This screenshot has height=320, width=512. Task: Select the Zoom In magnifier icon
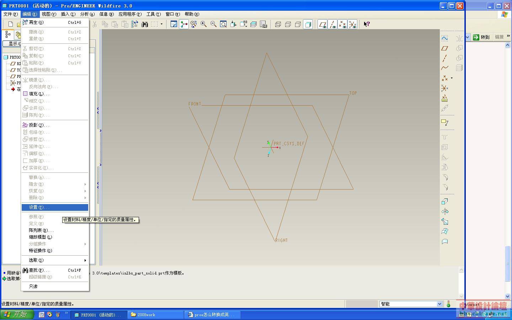pyautogui.click(x=204, y=24)
